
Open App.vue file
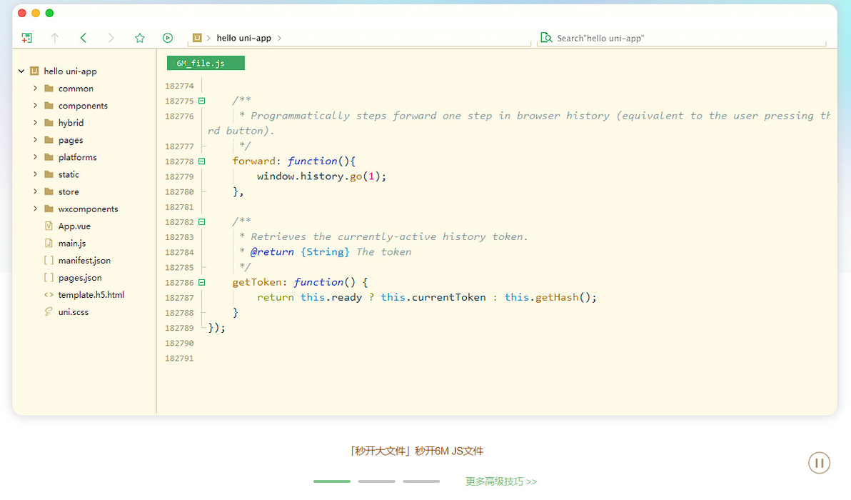(x=74, y=226)
